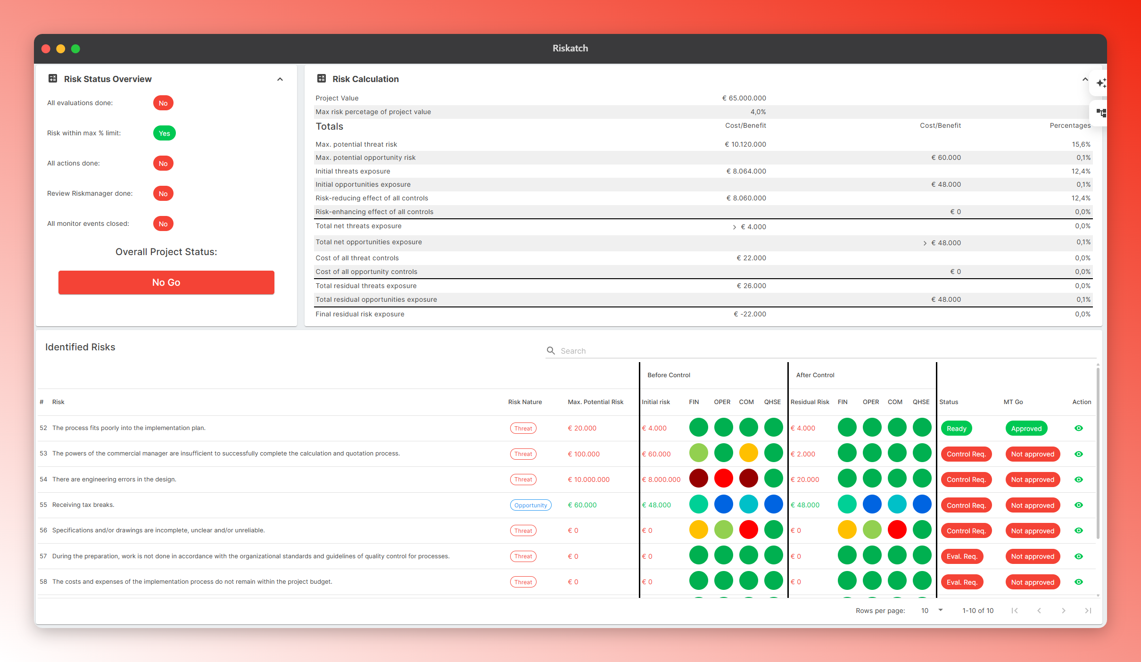The width and height of the screenshot is (1141, 662).
Task: Click the eye icon on risk 58 row
Action: 1079,582
